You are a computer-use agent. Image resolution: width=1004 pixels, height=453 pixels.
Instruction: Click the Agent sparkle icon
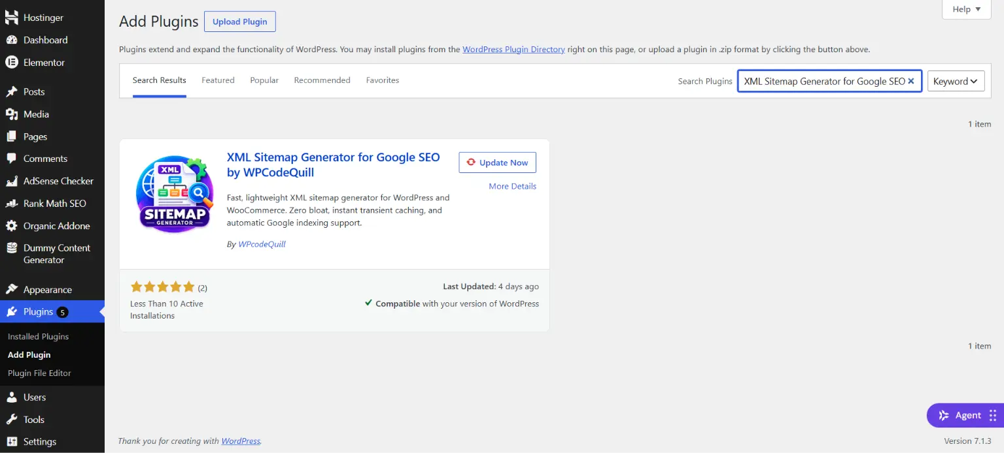coord(944,415)
